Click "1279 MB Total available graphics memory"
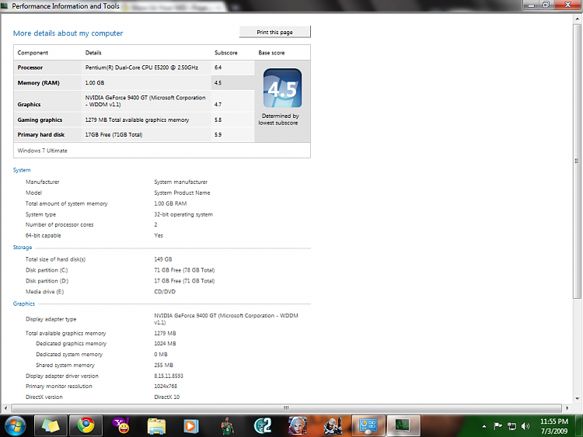The width and height of the screenshot is (583, 437). pyautogui.click(x=137, y=120)
